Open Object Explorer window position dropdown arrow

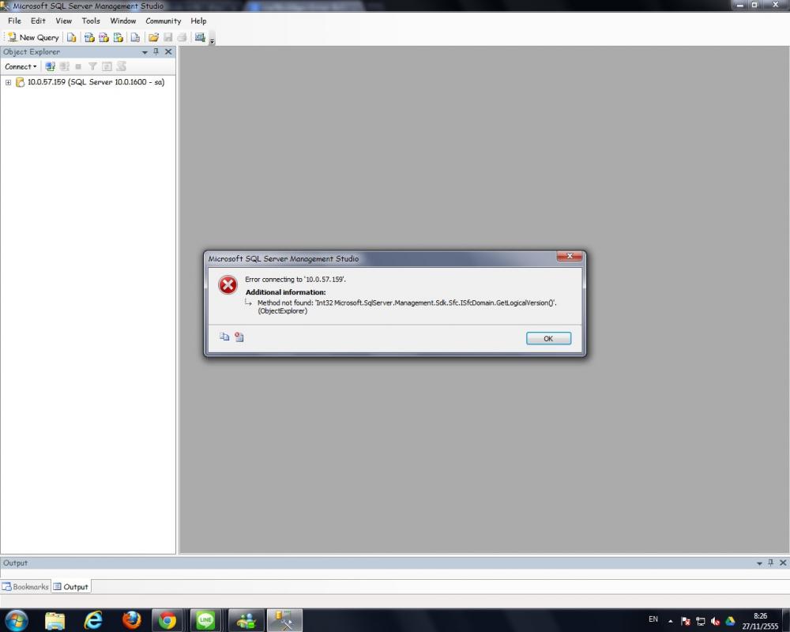pos(145,52)
